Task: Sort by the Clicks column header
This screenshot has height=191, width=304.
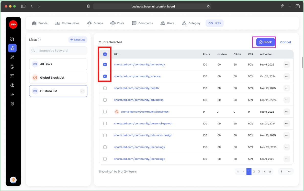Action: pos(237,54)
